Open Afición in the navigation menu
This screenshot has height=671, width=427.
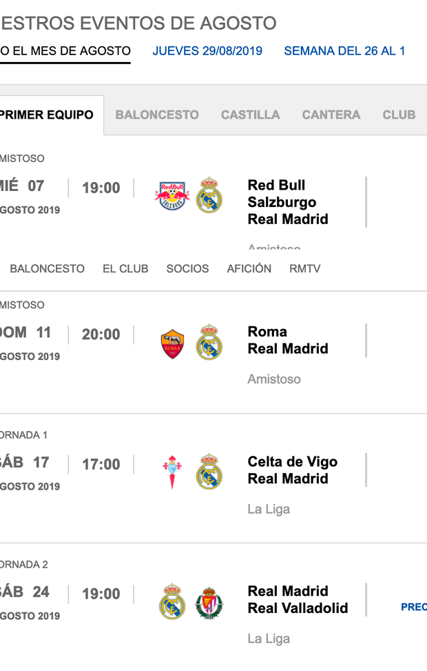pos(249,269)
